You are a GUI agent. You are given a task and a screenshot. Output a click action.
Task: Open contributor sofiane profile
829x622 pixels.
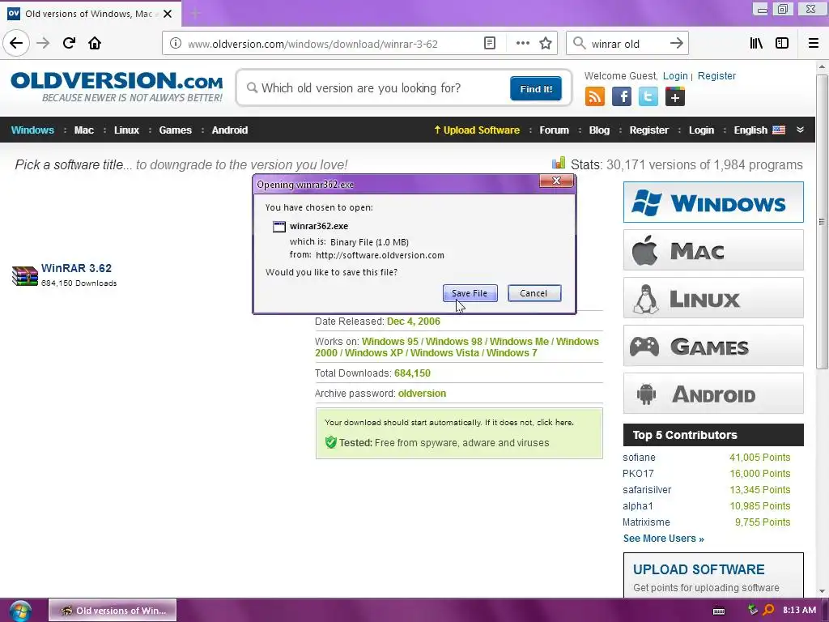pos(639,458)
